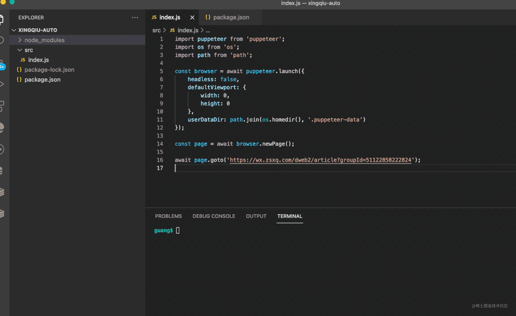516x316 pixels.
Task: Close the index.js editor tab
Action: pos(192,17)
